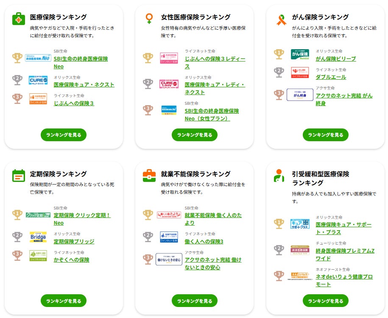Click the orange briefcase disability insurance icon

coord(149,176)
